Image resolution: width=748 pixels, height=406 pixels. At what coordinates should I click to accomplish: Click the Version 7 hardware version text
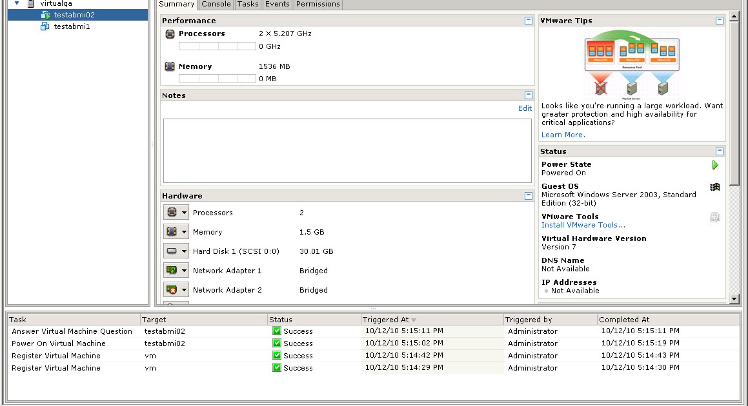(x=559, y=247)
